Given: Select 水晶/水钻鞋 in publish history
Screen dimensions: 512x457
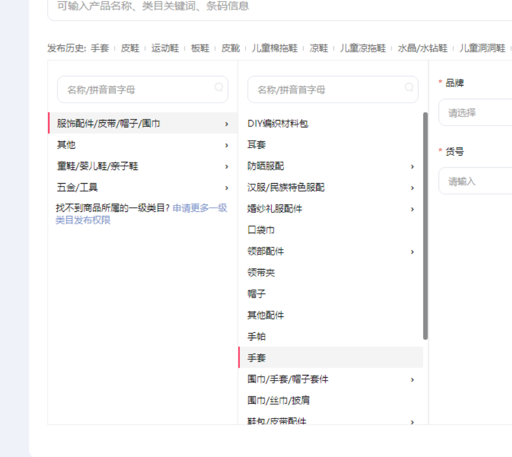Looking at the screenshot, I should point(422,48).
